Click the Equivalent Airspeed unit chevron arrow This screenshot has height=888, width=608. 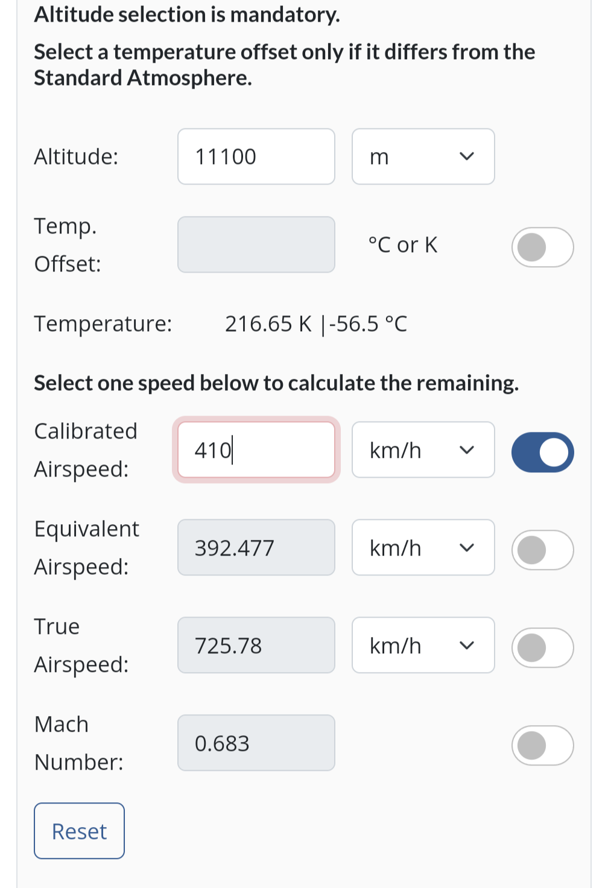[x=467, y=548]
